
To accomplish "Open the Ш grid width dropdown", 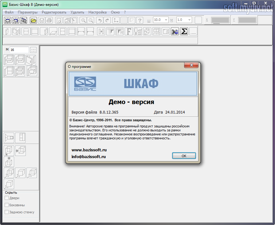I will [166, 20].
